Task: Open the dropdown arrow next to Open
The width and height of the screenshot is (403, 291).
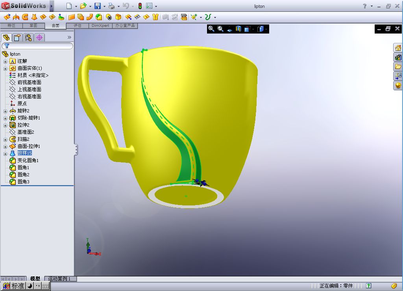Action: (90, 6)
